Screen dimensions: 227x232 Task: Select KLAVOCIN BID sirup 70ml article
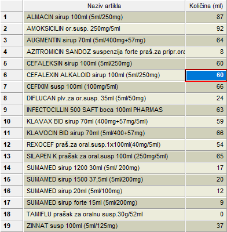click(104, 133)
